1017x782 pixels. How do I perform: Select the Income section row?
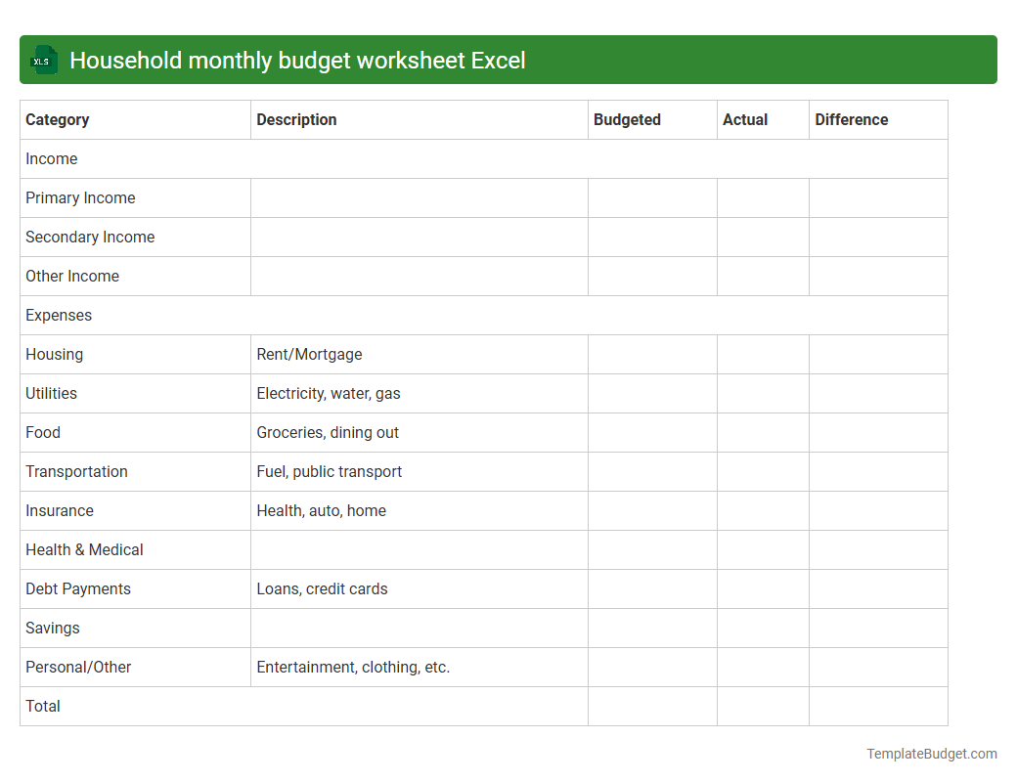(x=52, y=158)
